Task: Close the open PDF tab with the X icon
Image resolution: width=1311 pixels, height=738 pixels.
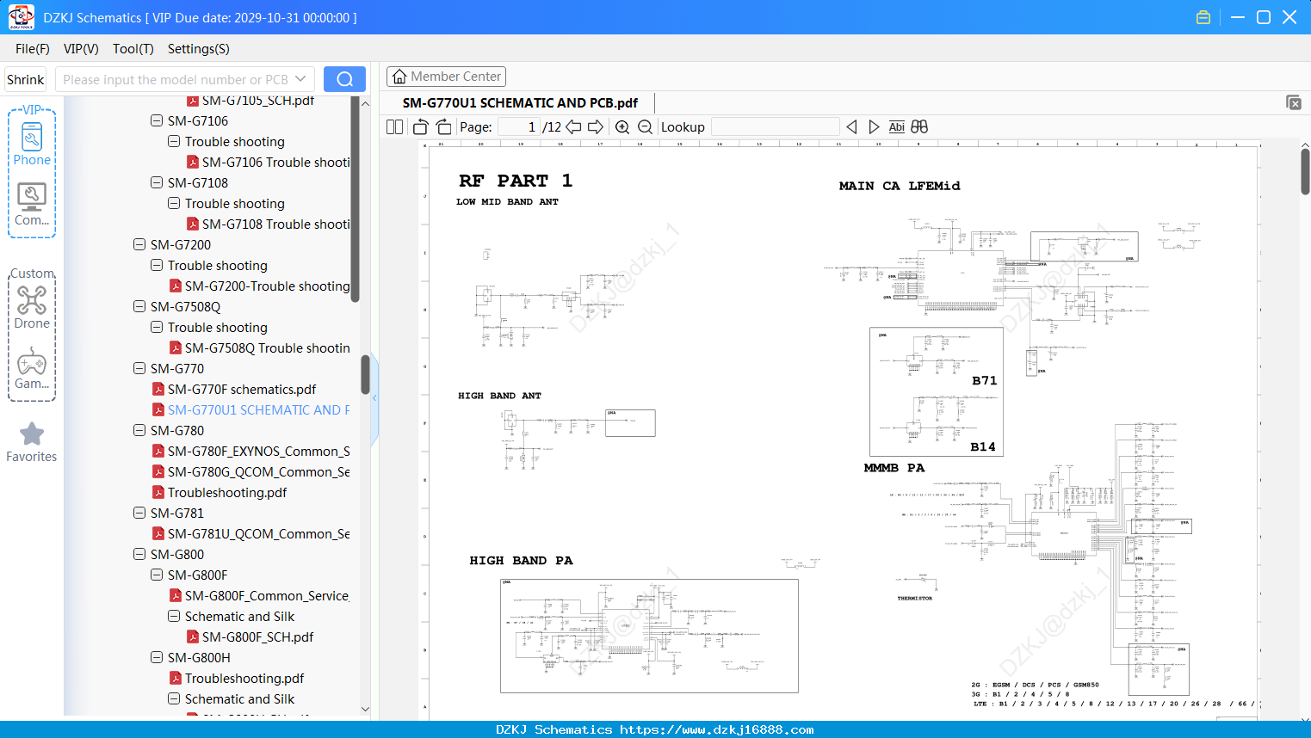Action: point(1294,102)
